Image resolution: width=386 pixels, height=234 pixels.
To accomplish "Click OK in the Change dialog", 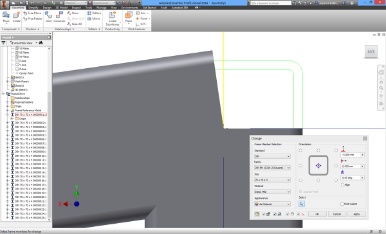I will (x=317, y=214).
